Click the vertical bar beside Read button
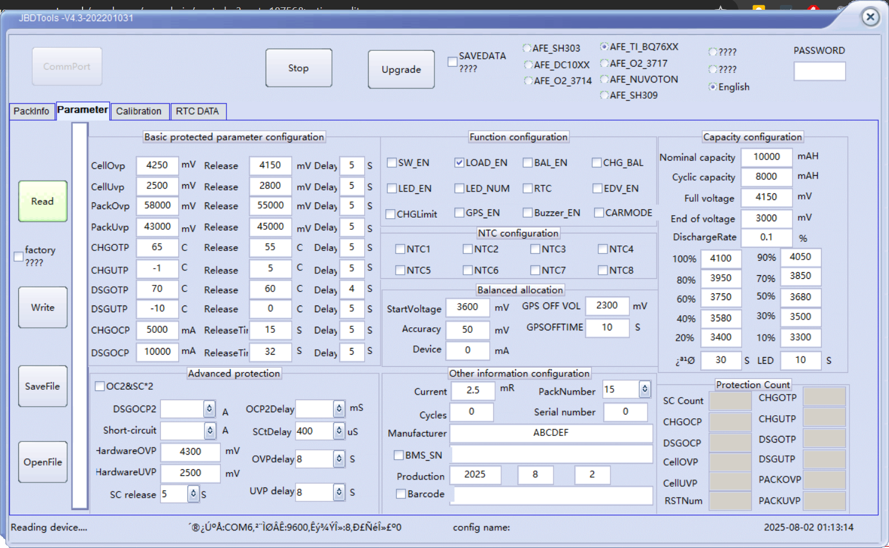889x548 pixels. pyautogui.click(x=79, y=315)
